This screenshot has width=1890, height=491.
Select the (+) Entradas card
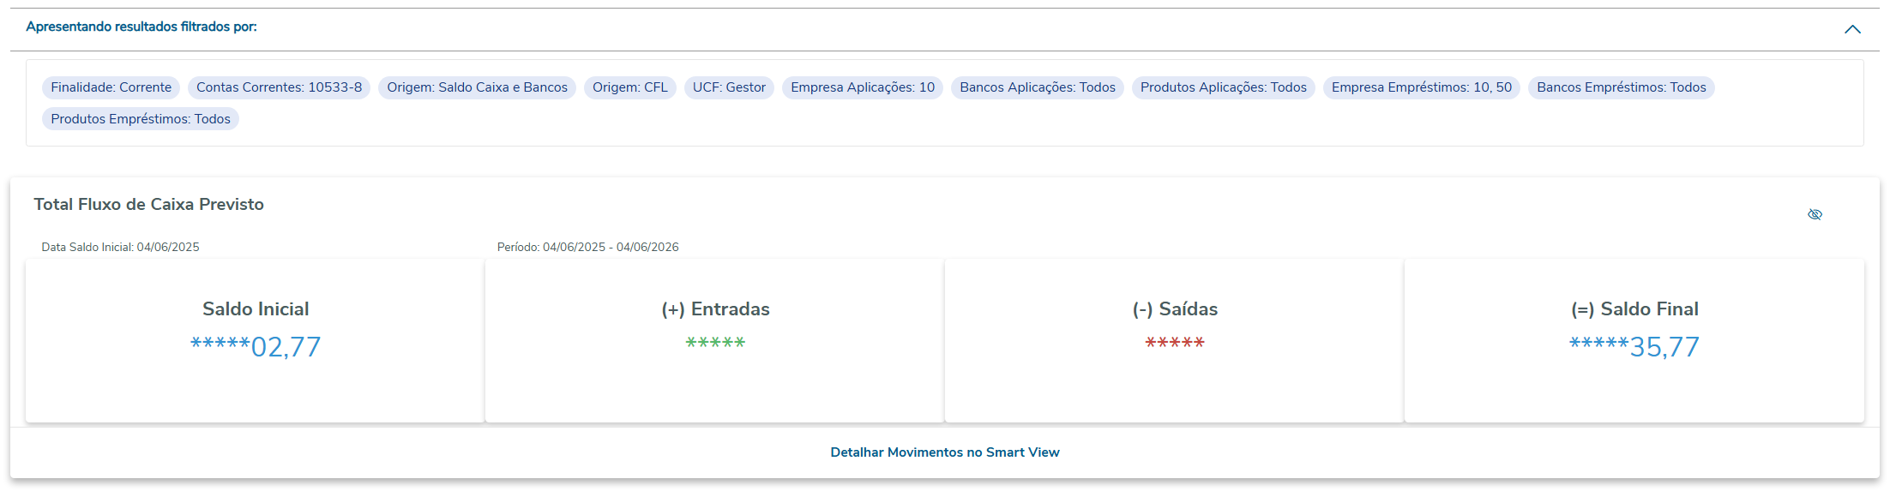coord(715,340)
